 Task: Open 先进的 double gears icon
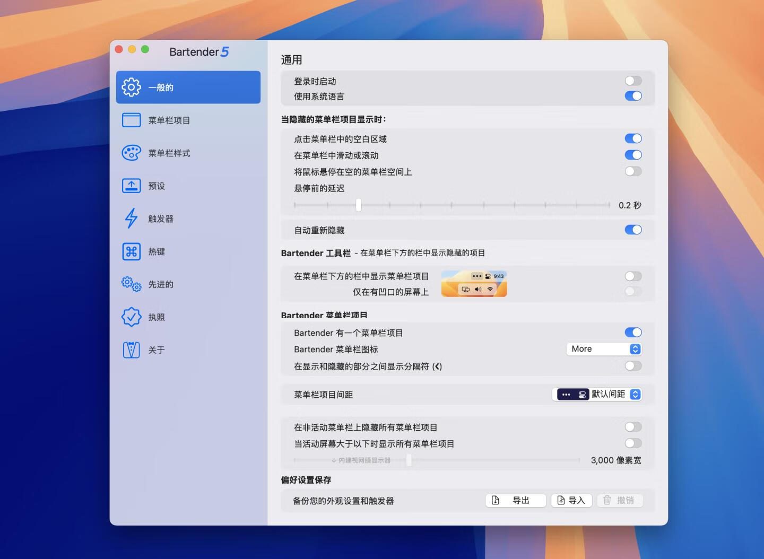131,284
